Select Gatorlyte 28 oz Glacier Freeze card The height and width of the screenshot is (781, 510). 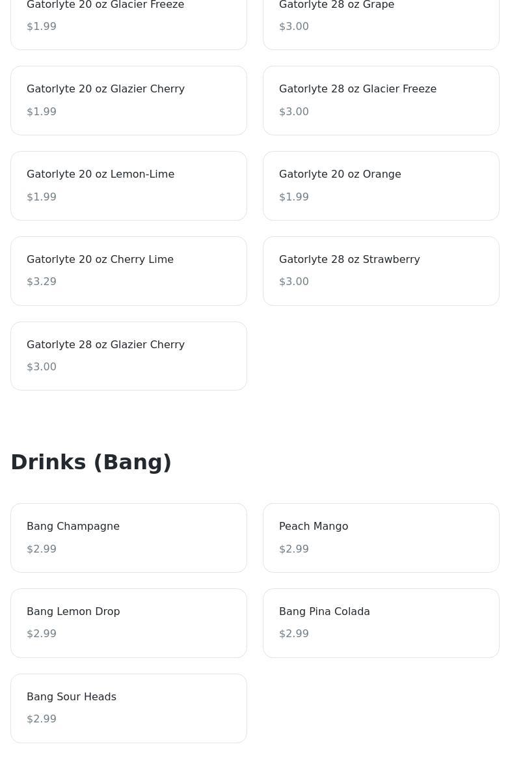(381, 100)
